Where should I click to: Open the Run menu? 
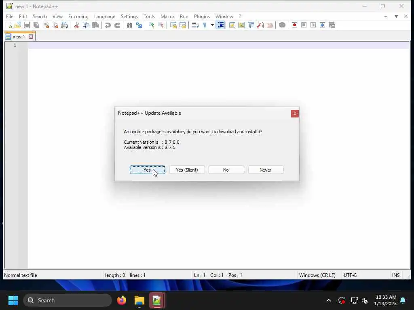pos(184,16)
